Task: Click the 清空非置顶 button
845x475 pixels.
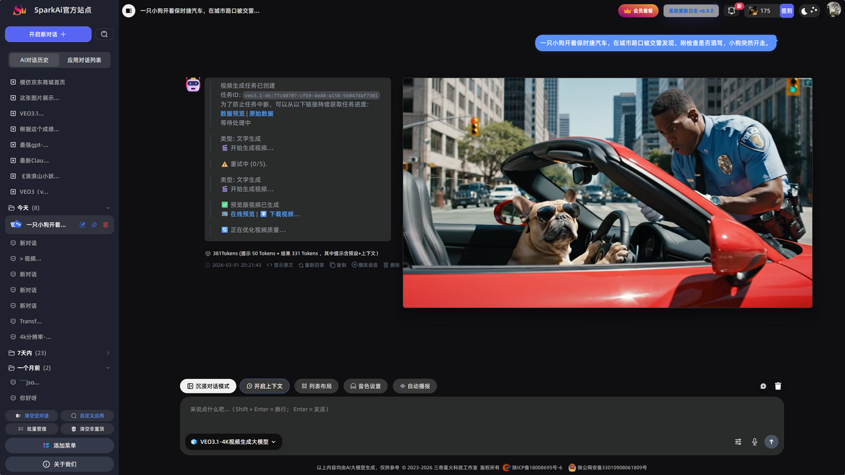Action: (x=87, y=429)
